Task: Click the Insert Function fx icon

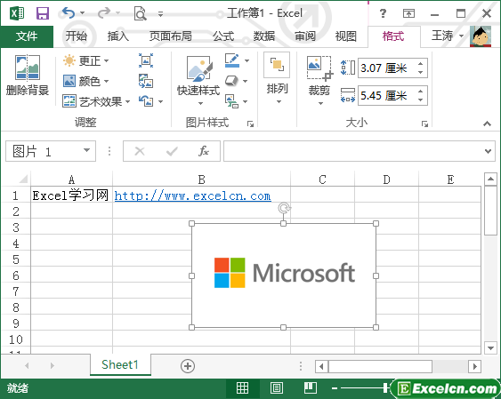Action: point(204,151)
